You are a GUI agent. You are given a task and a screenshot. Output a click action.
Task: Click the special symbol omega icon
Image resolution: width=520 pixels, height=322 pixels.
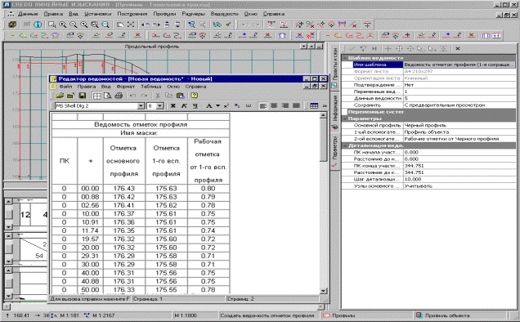248,105
